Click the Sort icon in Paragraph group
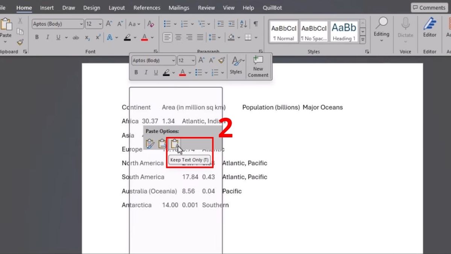 pos(243,24)
